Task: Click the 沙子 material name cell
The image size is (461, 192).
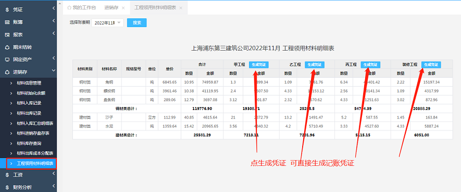Action: (109, 117)
